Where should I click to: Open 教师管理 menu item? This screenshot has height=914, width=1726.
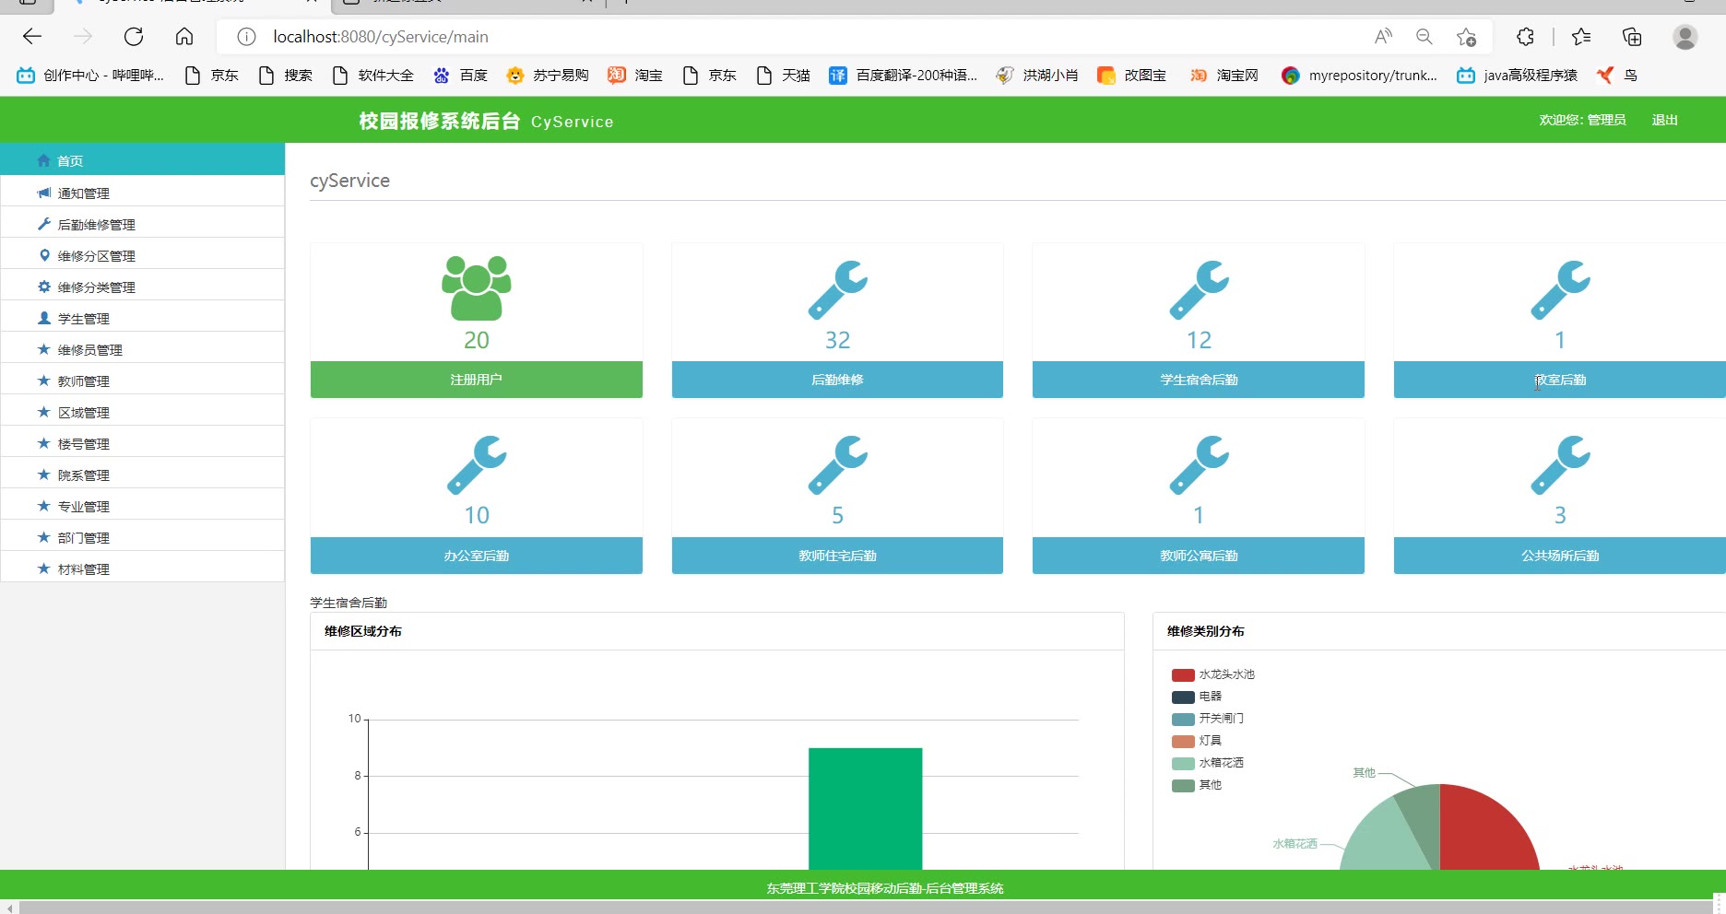(x=143, y=381)
